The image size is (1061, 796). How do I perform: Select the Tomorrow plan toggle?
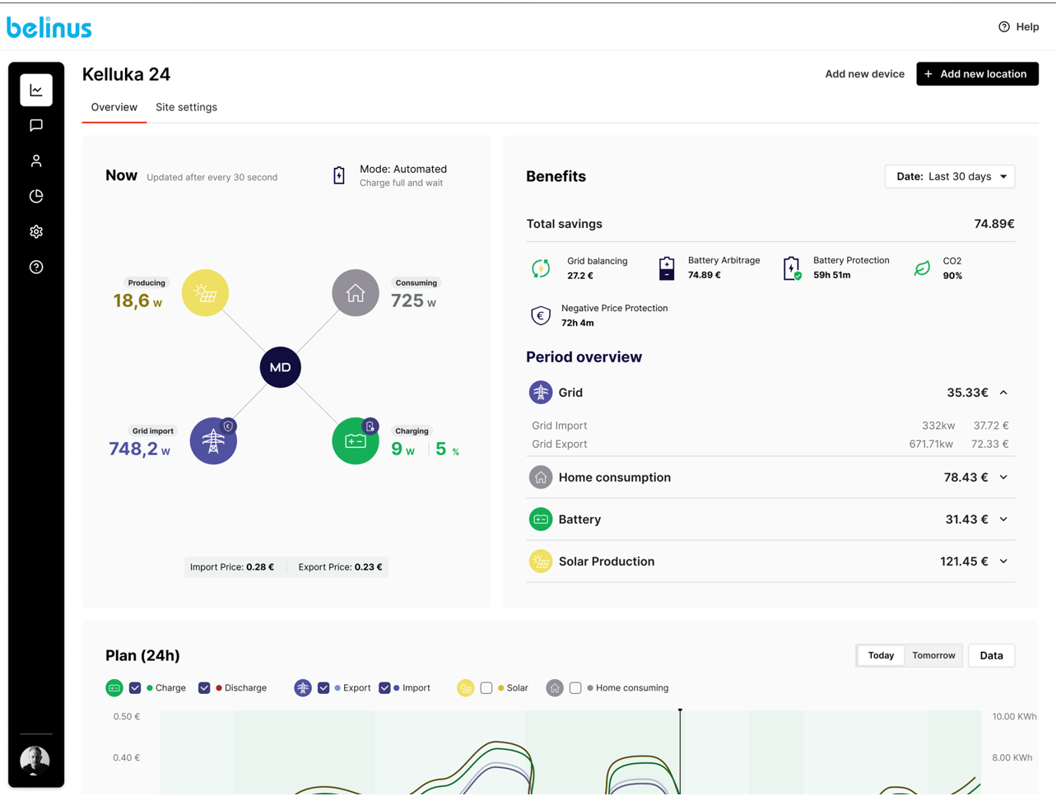point(933,656)
